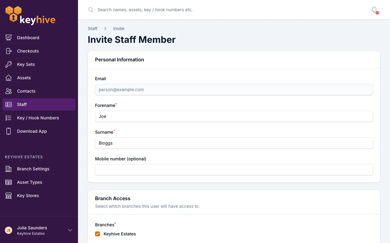Go to Checkouts page

(39, 51)
